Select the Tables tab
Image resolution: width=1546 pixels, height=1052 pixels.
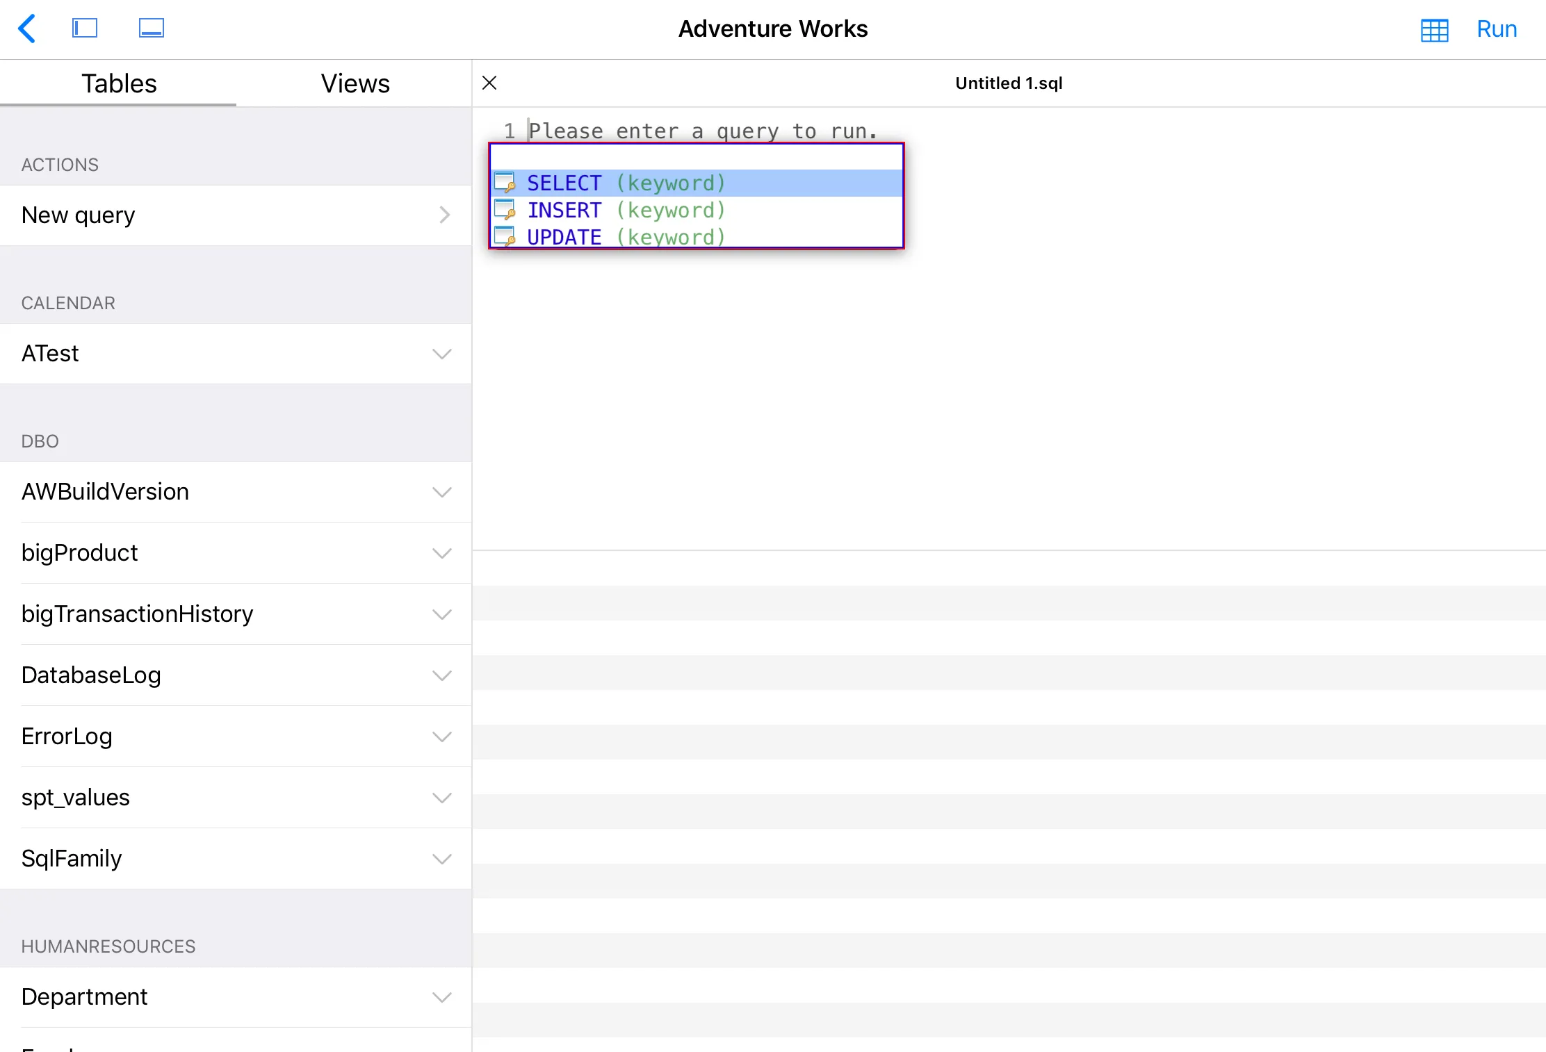coord(119,83)
